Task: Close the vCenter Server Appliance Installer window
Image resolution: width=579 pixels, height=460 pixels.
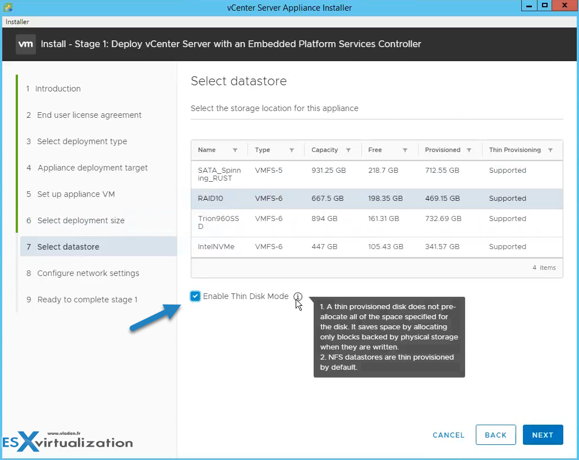Action: pyautogui.click(x=564, y=6)
